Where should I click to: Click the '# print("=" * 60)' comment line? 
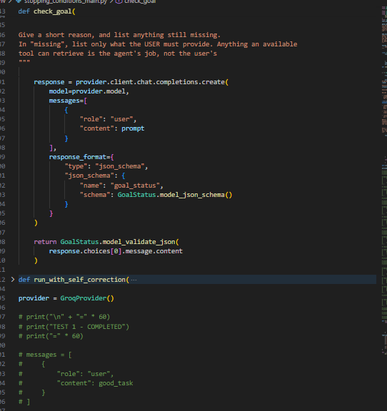[51, 336]
